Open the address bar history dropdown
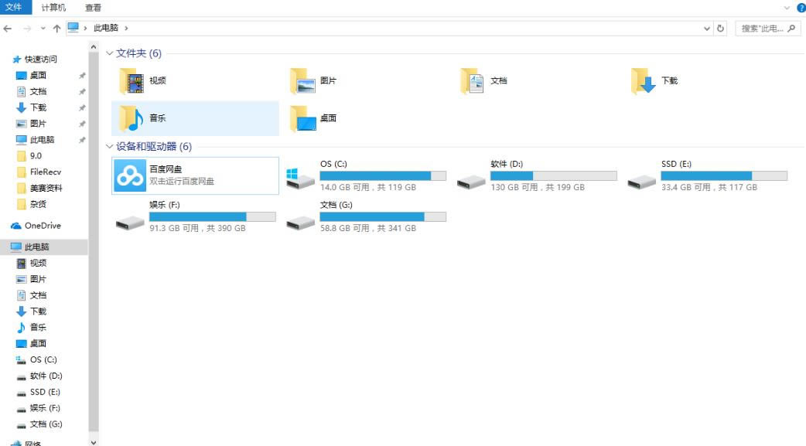Viewport: 806px width, 446px height. click(x=707, y=29)
